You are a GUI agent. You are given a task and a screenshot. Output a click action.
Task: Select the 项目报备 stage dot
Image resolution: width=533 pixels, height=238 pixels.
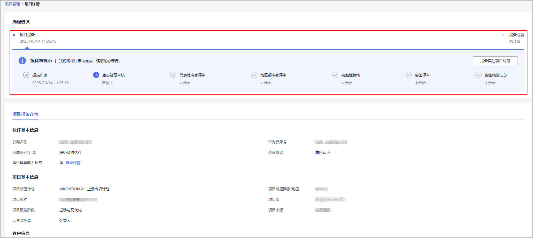point(14,35)
